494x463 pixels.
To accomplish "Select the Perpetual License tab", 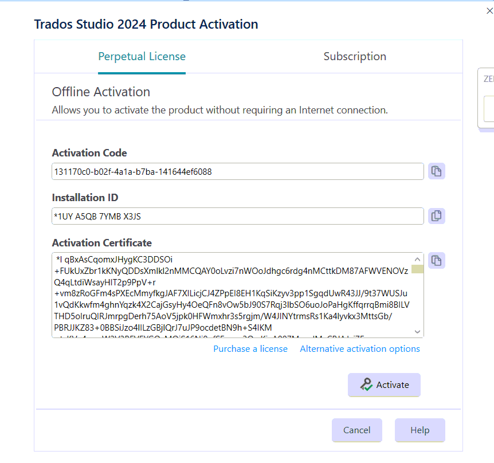I will click(142, 57).
